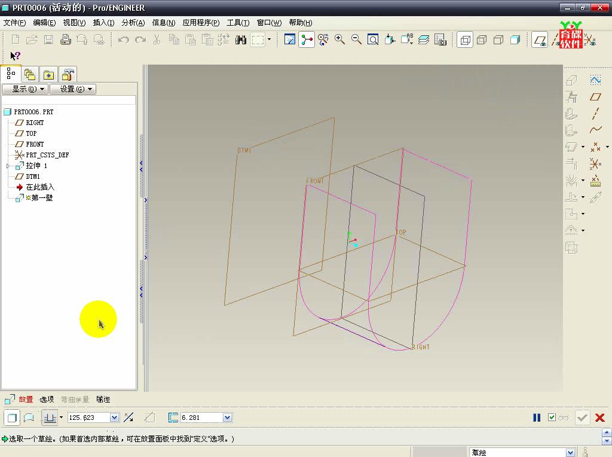The width and height of the screenshot is (612, 457).
Task: Open the Connections tab with hammer icon
Action: pos(68,74)
